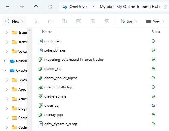
Task: Click Mynda - My Online Training Hub breadcrumb
Action: (130, 7)
